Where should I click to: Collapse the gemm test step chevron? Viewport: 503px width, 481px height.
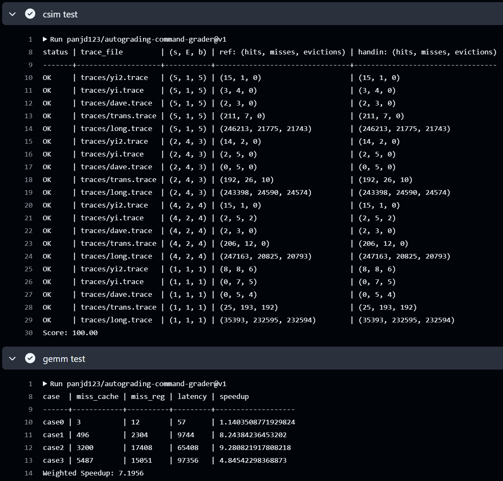[12, 359]
